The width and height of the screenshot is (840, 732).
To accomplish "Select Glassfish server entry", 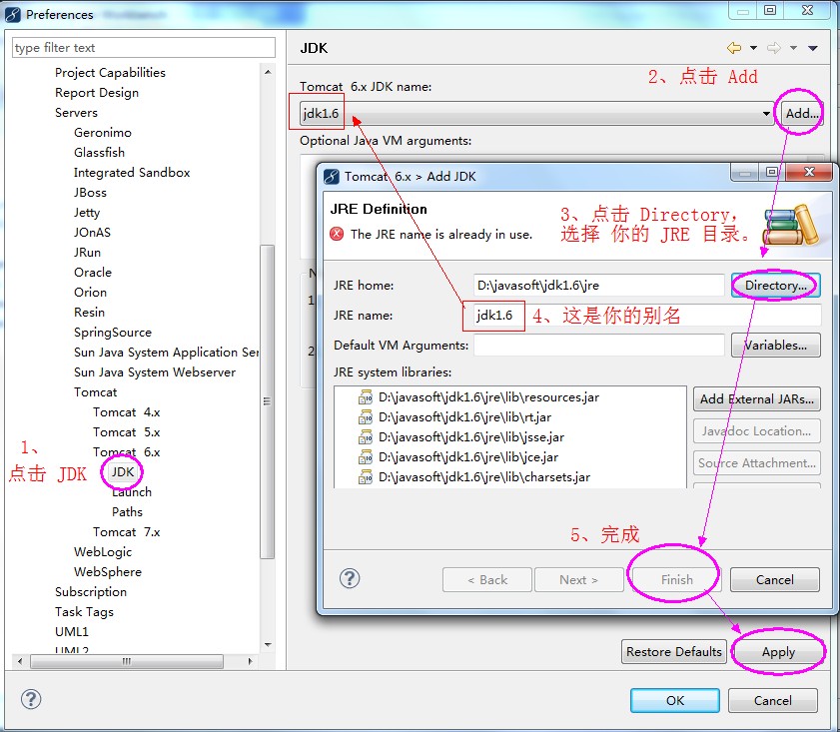I will pyautogui.click(x=99, y=152).
